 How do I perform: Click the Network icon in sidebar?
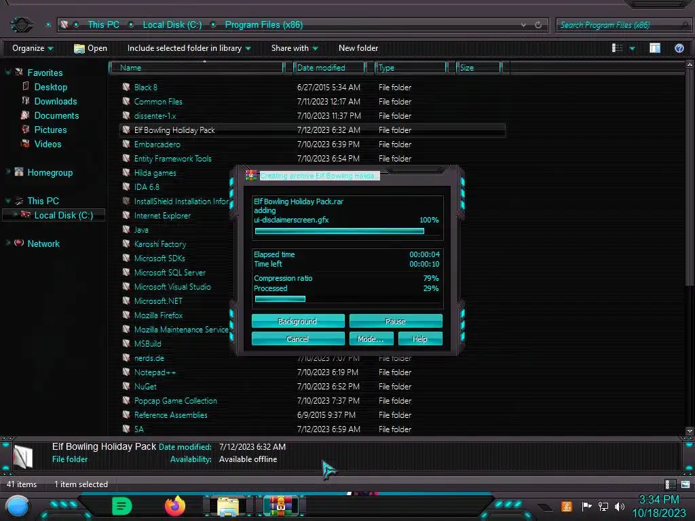coord(18,243)
